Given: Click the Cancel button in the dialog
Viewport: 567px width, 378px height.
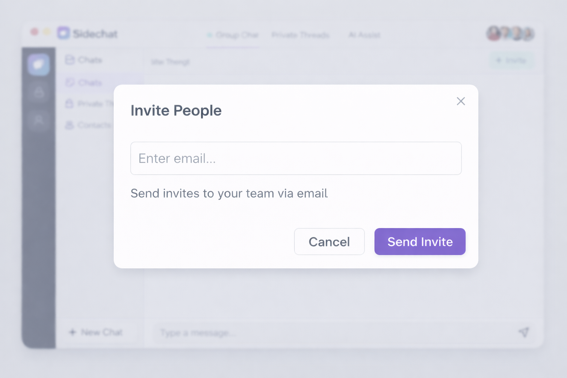Looking at the screenshot, I should (329, 241).
